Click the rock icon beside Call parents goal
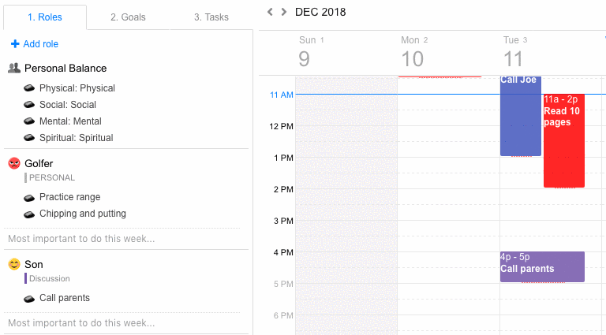This screenshot has width=606, height=335. [30, 298]
